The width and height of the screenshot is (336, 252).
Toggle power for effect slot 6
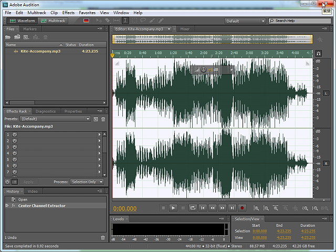(x=14, y=166)
